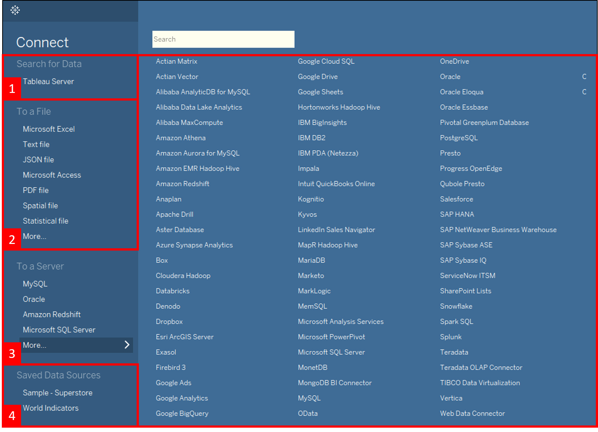This screenshot has height=432, width=598.
Task: Open Sample - Superstore saved data source
Action: pos(57,393)
